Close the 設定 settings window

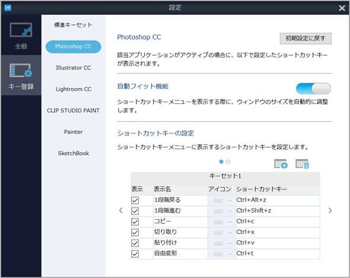click(342, 8)
